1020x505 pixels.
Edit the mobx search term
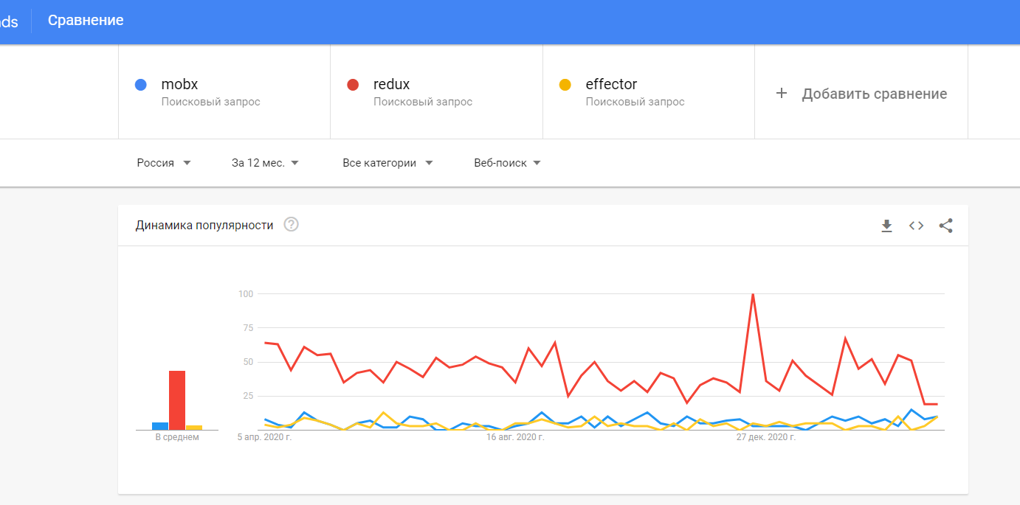(x=179, y=84)
